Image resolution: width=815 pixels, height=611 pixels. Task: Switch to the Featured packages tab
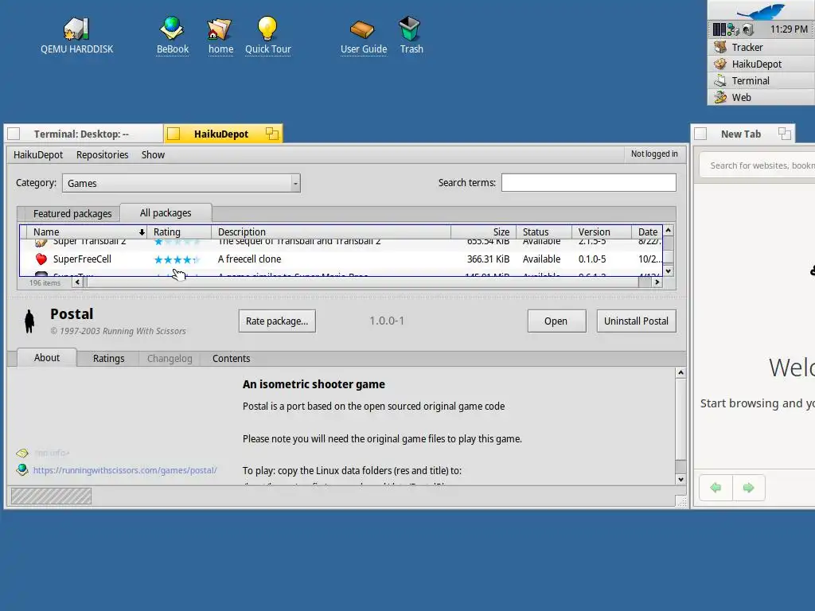click(x=72, y=213)
